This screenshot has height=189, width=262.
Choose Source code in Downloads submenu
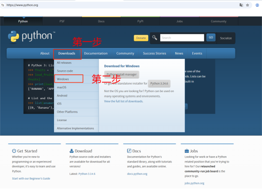[x=76, y=71]
